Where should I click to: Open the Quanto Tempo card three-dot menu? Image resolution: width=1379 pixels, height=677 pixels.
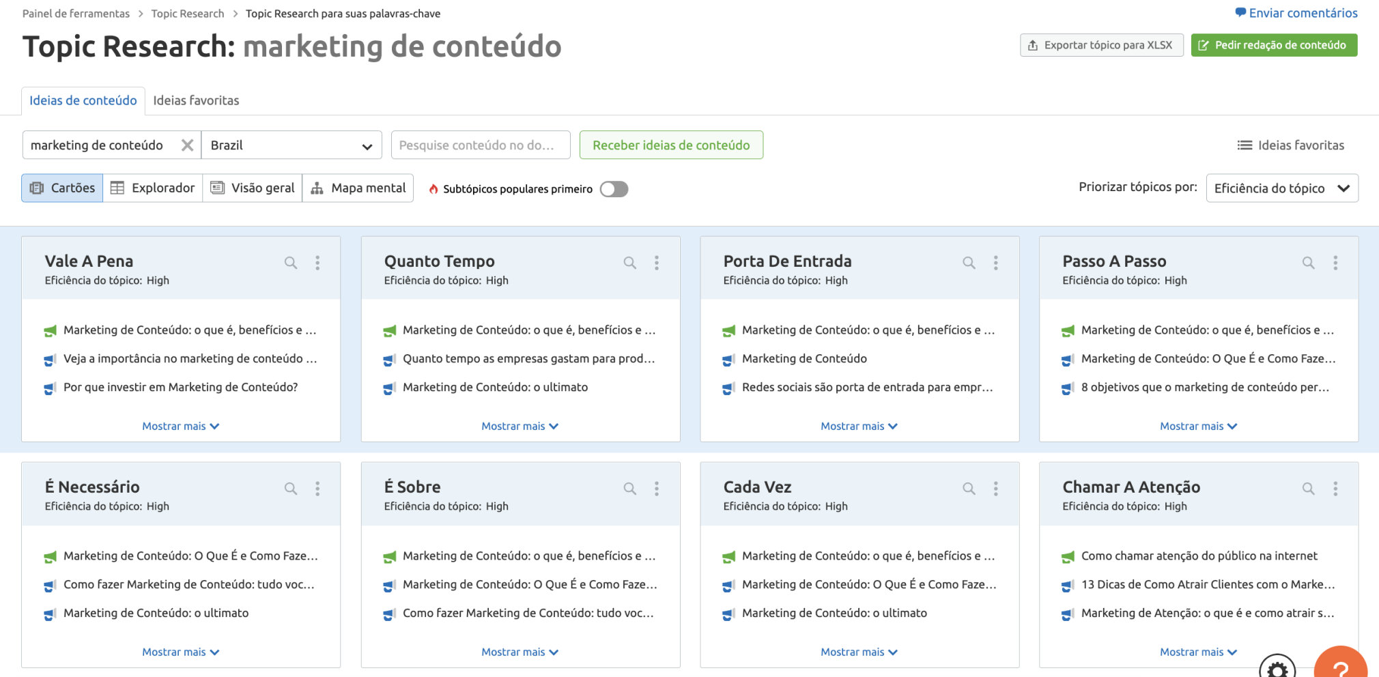[x=657, y=263]
